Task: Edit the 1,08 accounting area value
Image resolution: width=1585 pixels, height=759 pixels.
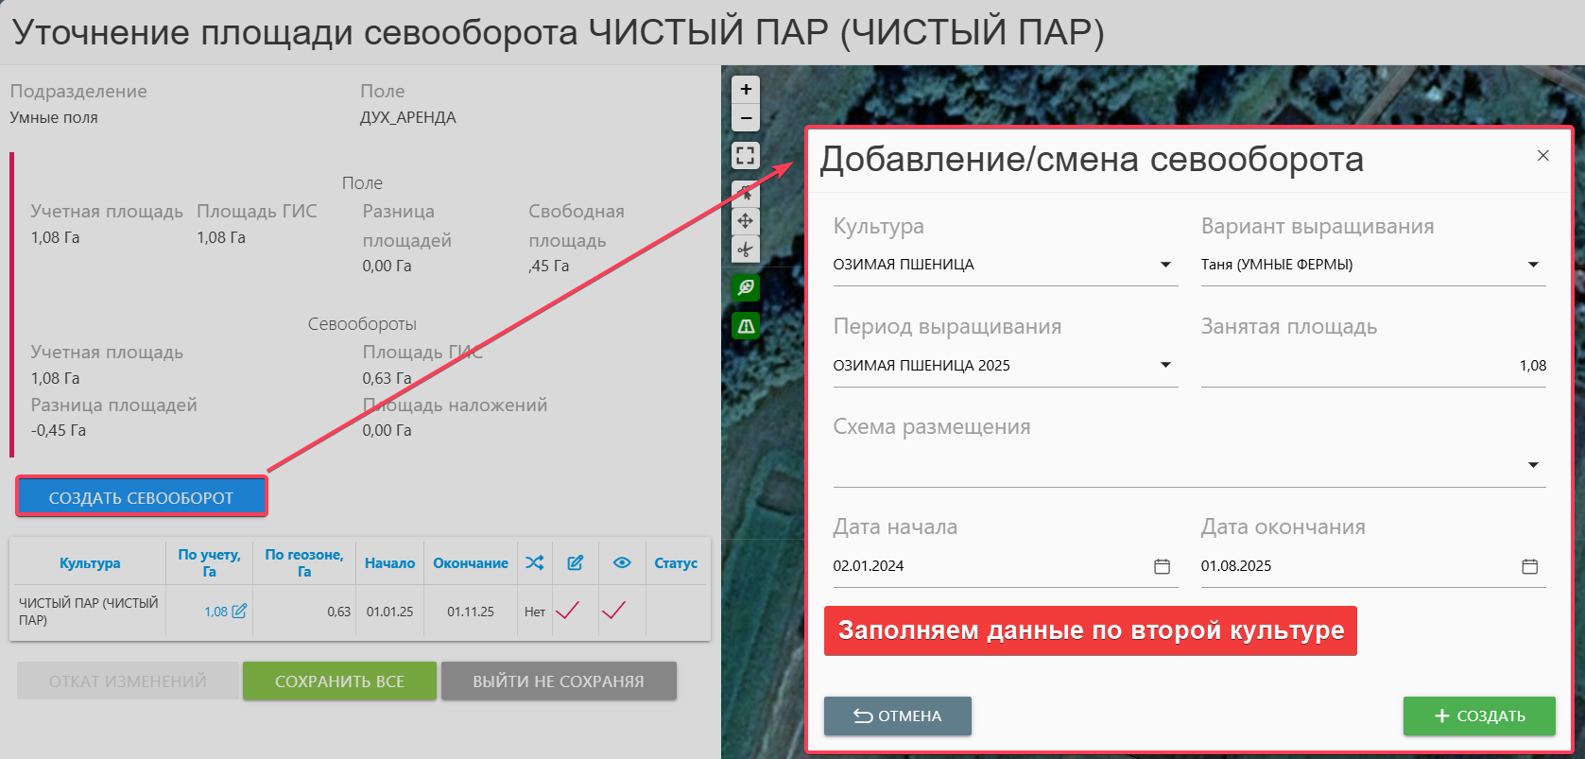Action: pos(239,612)
